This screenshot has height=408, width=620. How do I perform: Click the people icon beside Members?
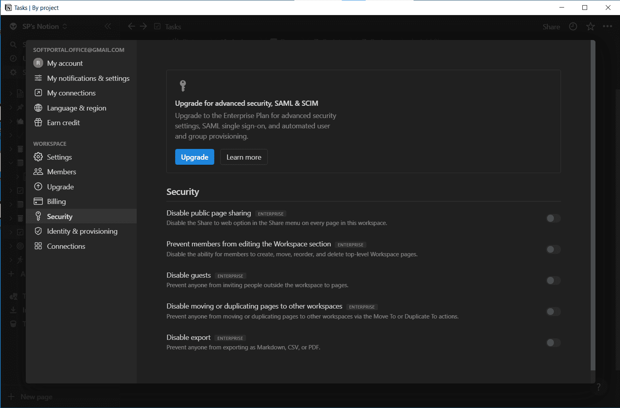click(38, 172)
